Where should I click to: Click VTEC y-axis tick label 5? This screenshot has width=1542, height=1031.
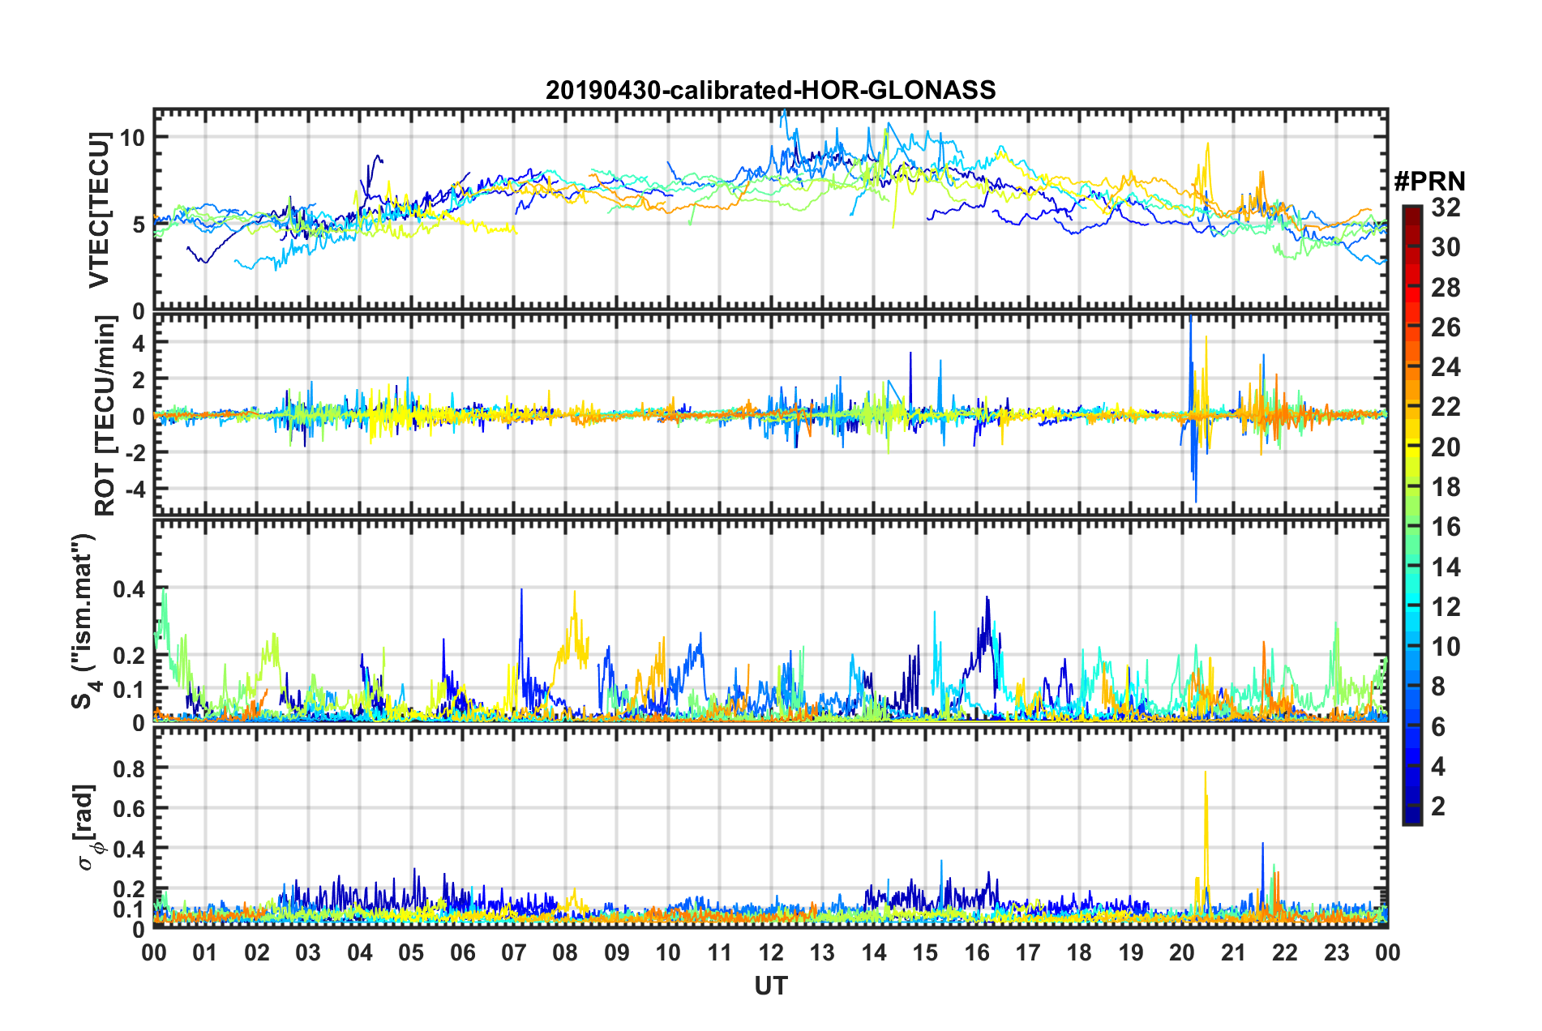139,224
